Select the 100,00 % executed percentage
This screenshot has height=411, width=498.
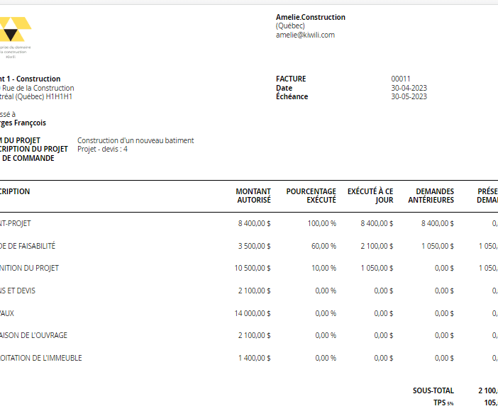pos(322,223)
